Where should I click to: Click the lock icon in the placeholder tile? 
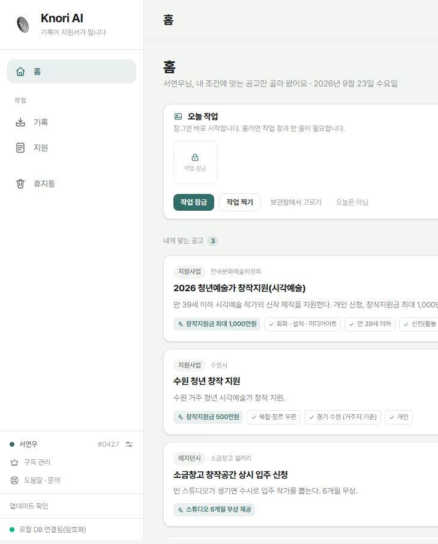coord(195,157)
